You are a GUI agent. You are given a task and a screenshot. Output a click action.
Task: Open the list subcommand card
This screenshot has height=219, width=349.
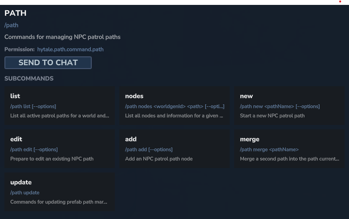pos(59,105)
